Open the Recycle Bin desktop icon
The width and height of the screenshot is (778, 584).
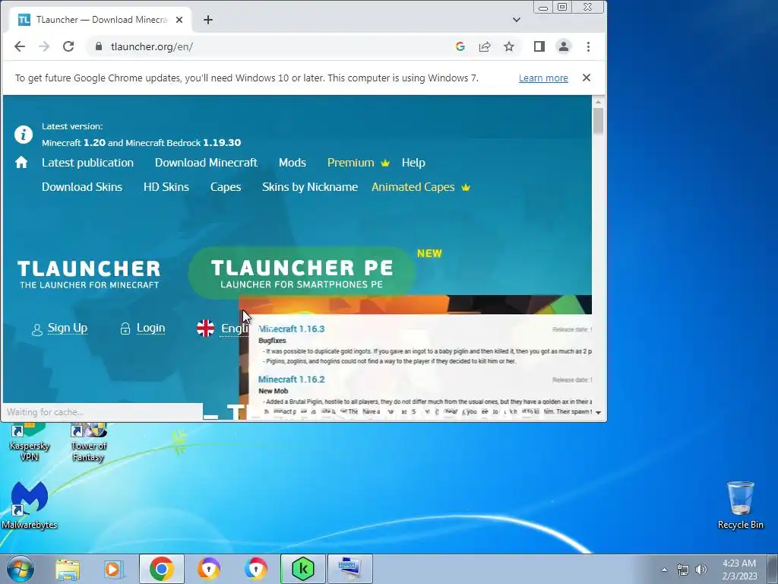coord(740,505)
